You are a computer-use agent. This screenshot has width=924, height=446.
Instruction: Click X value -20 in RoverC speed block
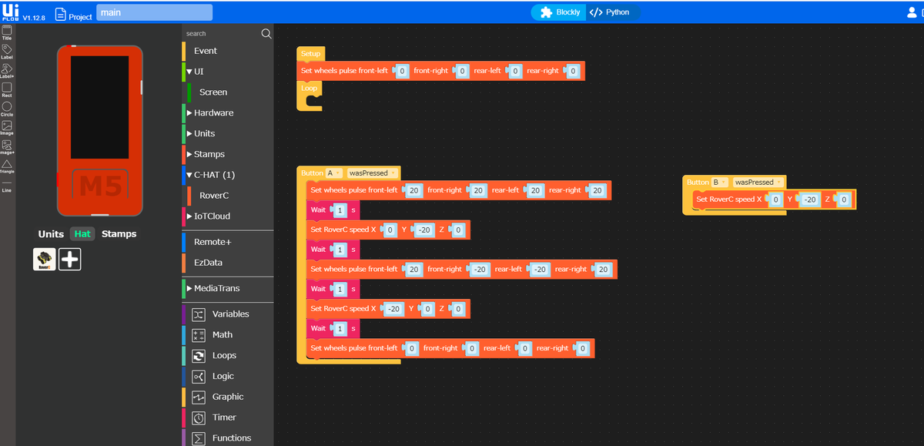pyautogui.click(x=393, y=309)
